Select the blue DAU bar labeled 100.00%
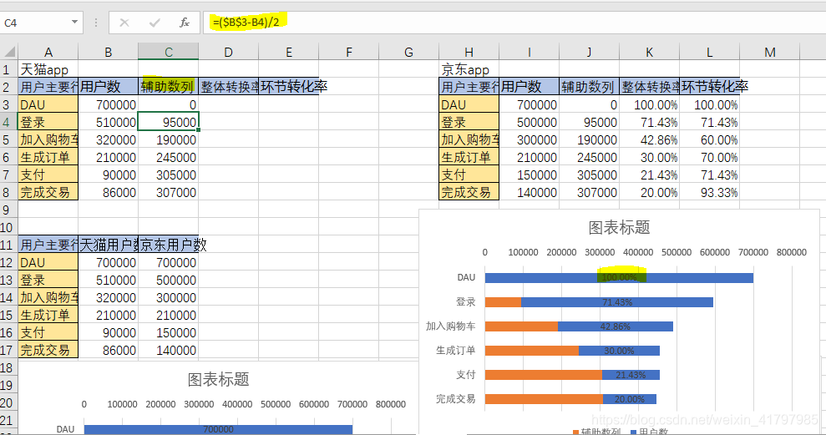 coord(619,277)
